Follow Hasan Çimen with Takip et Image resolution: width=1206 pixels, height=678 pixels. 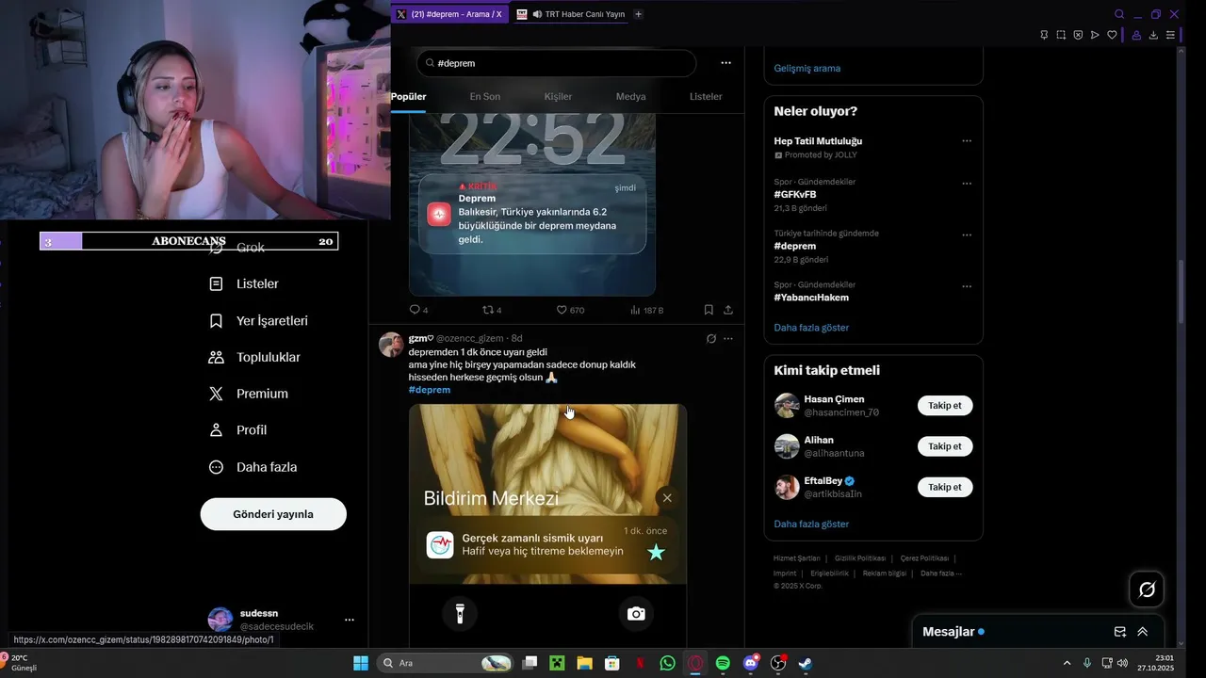pyautogui.click(x=945, y=406)
